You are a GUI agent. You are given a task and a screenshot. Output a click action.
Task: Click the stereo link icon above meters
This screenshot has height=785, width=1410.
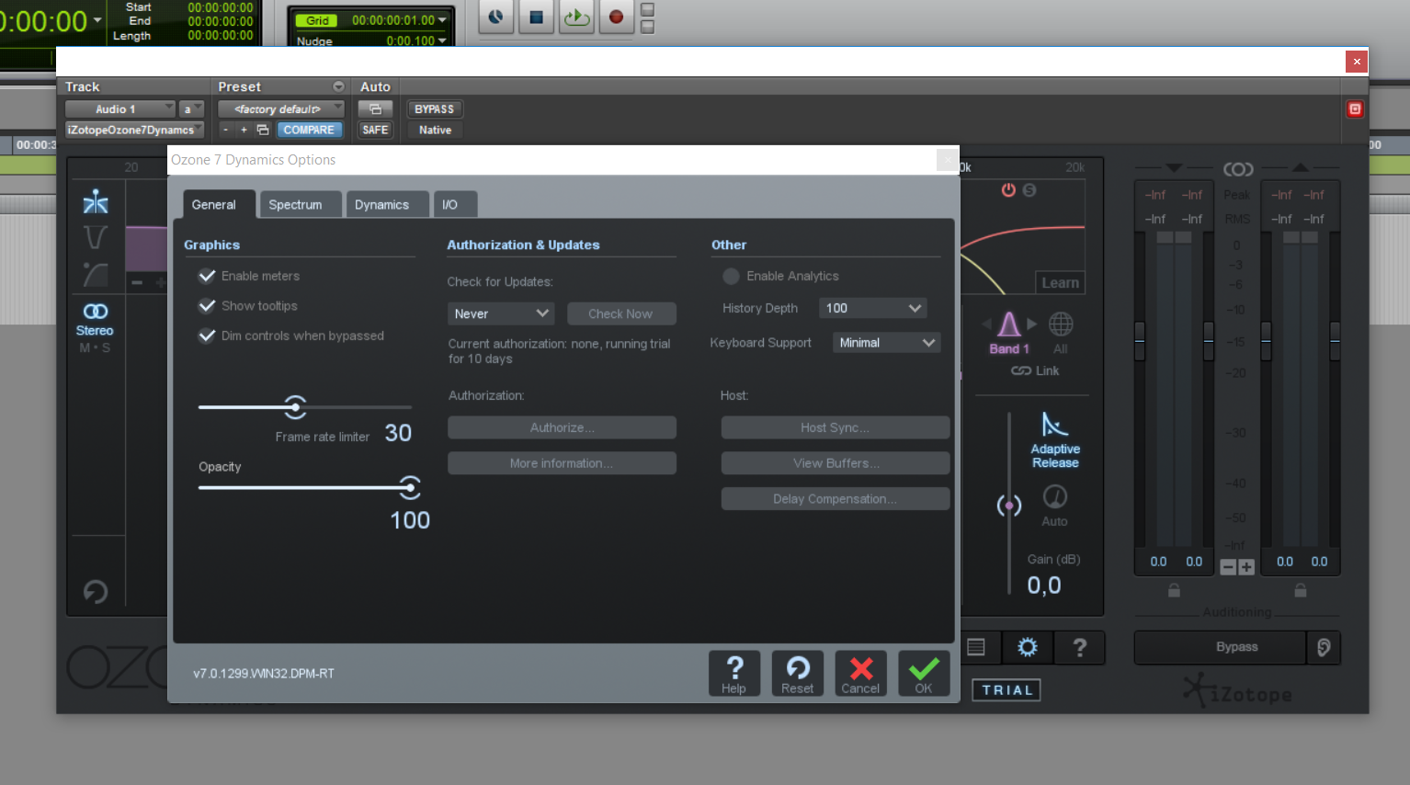click(x=1238, y=169)
